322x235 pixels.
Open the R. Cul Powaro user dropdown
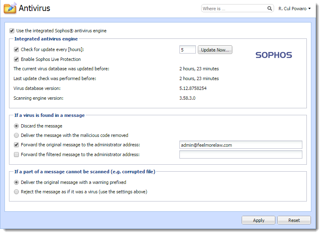[295, 9]
